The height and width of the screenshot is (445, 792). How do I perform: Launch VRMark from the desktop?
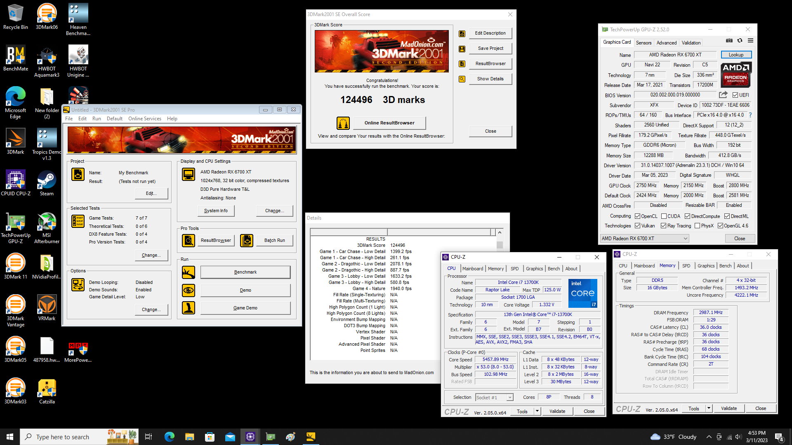point(47,308)
